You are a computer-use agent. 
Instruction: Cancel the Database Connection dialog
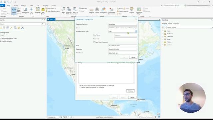coord(133,57)
